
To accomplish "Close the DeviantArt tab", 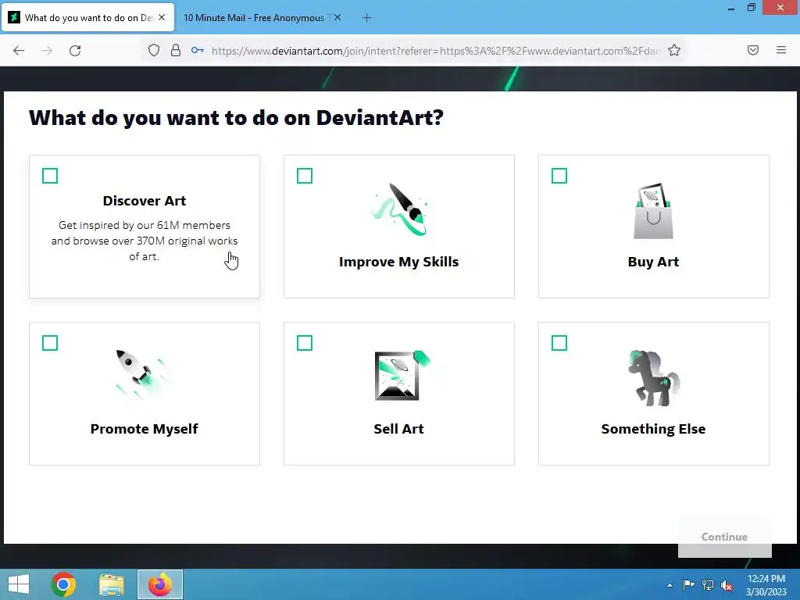I will pyautogui.click(x=162, y=17).
